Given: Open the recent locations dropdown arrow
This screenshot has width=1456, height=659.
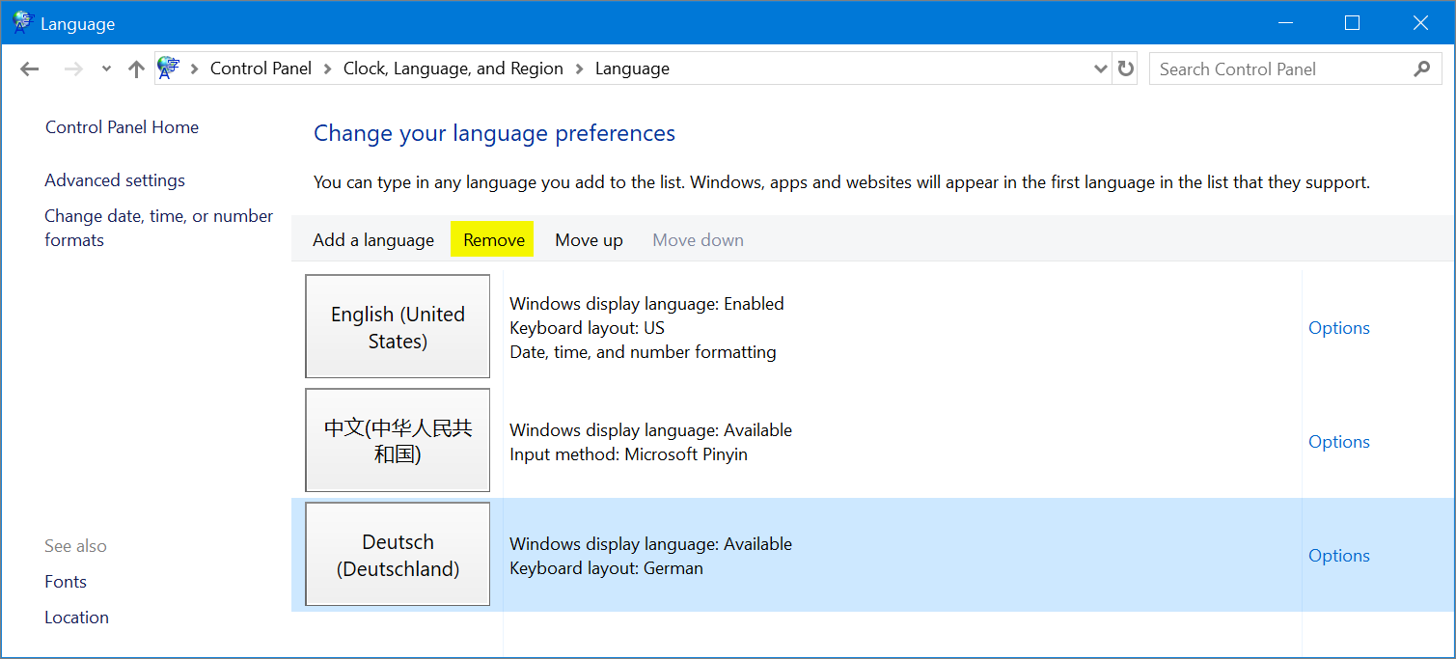Looking at the screenshot, I should 106,69.
